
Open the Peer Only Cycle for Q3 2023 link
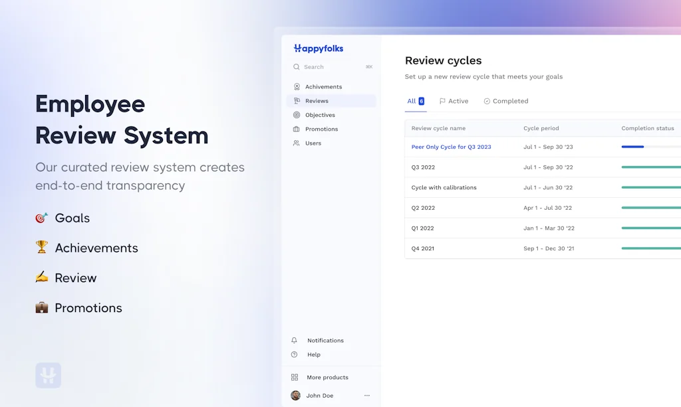pos(451,147)
